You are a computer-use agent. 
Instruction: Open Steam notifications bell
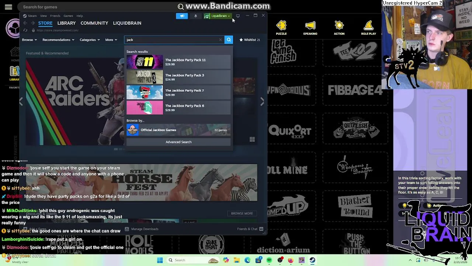[195, 16]
